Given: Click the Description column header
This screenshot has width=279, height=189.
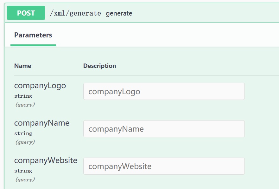Looking at the screenshot, I should point(99,66).
